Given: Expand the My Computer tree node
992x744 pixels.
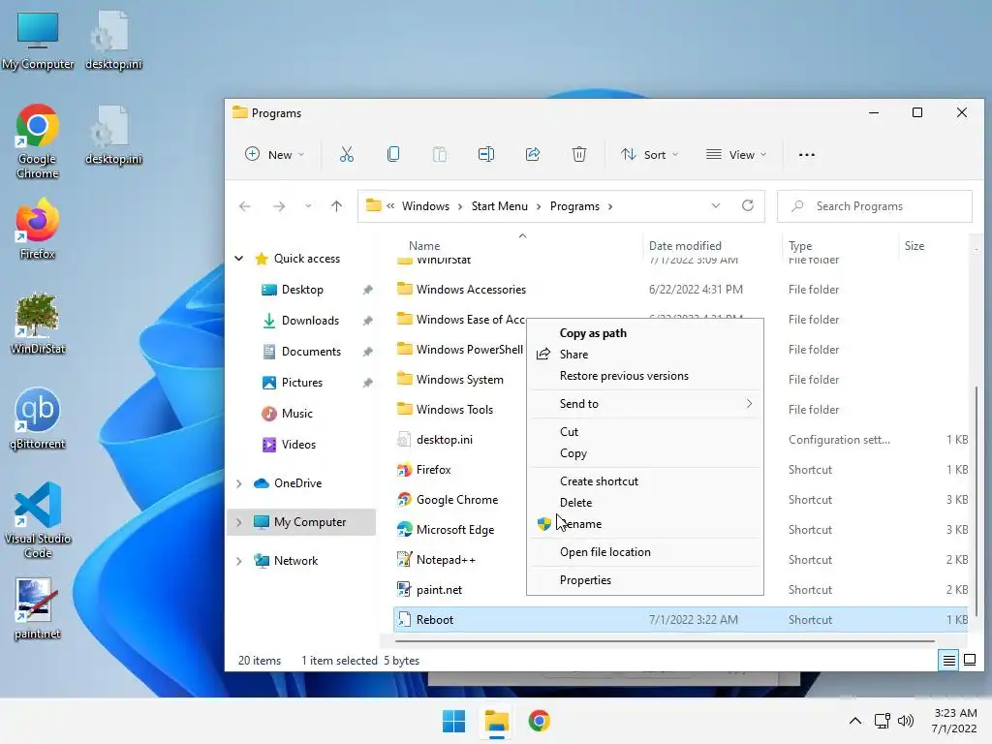Looking at the screenshot, I should [x=239, y=522].
